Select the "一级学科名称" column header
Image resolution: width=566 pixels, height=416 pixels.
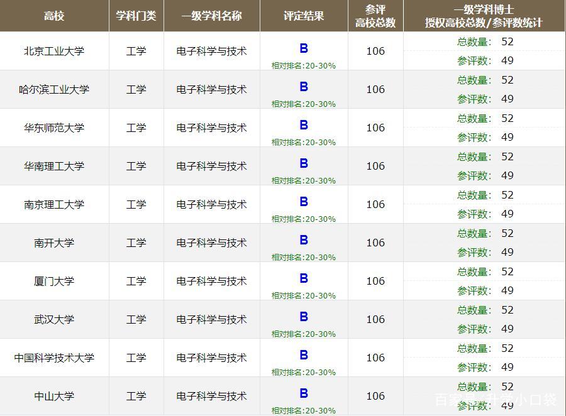pos(211,16)
